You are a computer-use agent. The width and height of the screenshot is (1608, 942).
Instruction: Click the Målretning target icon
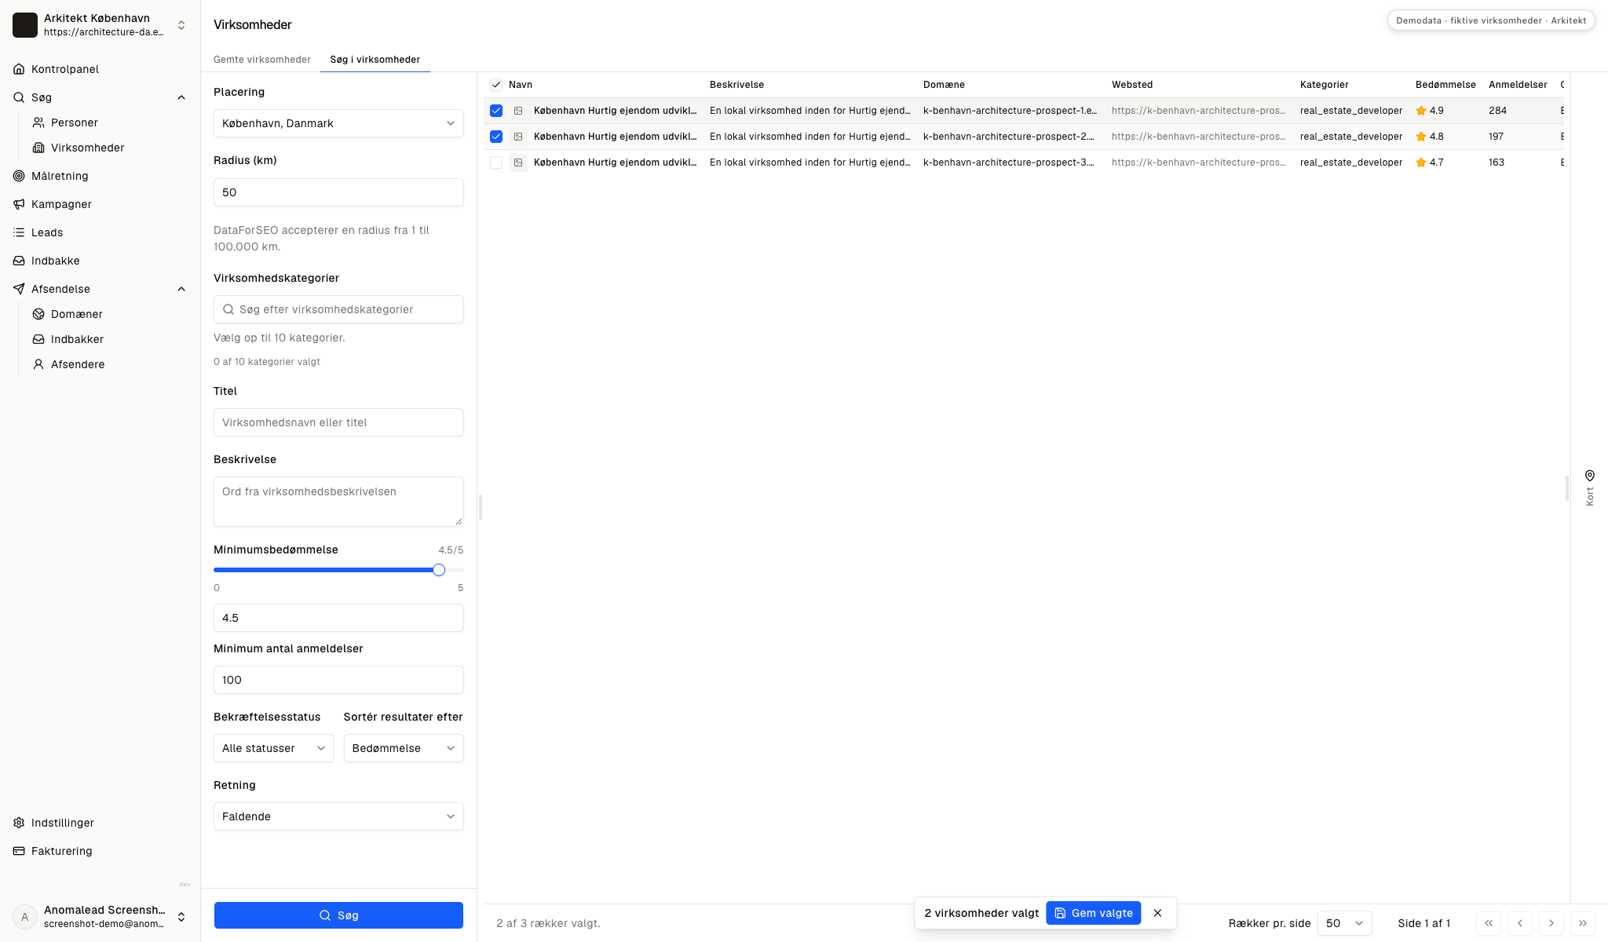pos(19,176)
